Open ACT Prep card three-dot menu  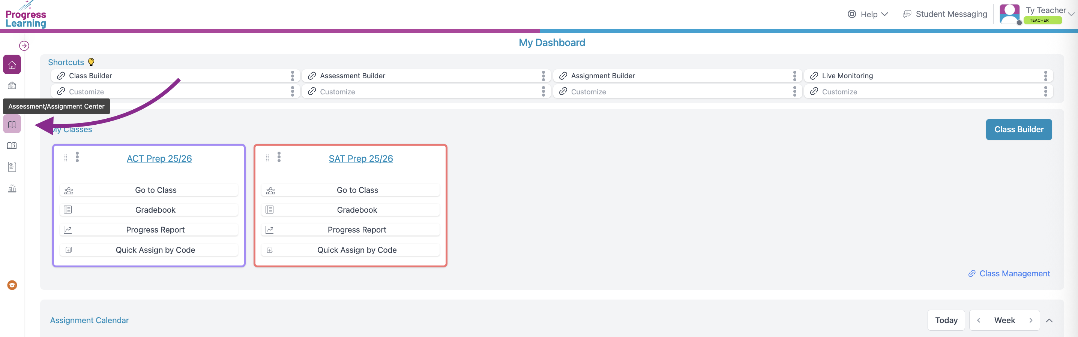point(77,157)
